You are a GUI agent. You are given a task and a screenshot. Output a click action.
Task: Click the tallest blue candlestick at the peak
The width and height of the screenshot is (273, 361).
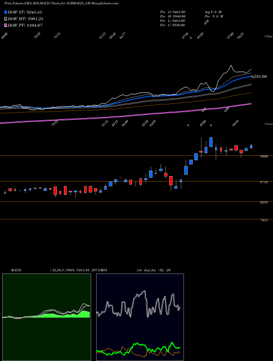pos(211,142)
